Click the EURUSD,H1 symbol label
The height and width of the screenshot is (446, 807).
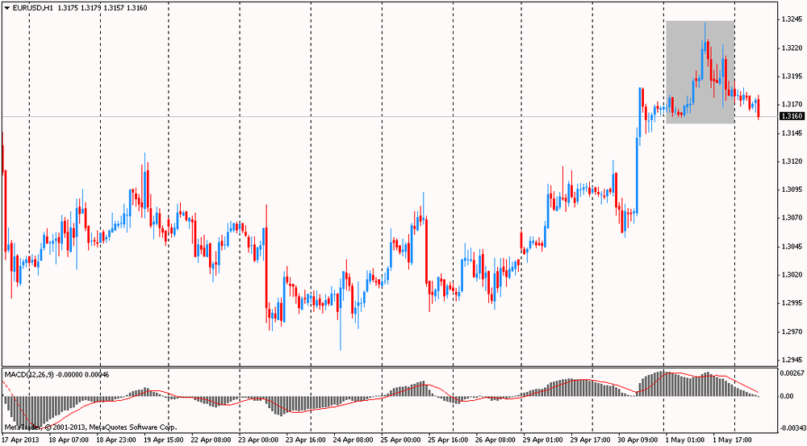point(34,8)
